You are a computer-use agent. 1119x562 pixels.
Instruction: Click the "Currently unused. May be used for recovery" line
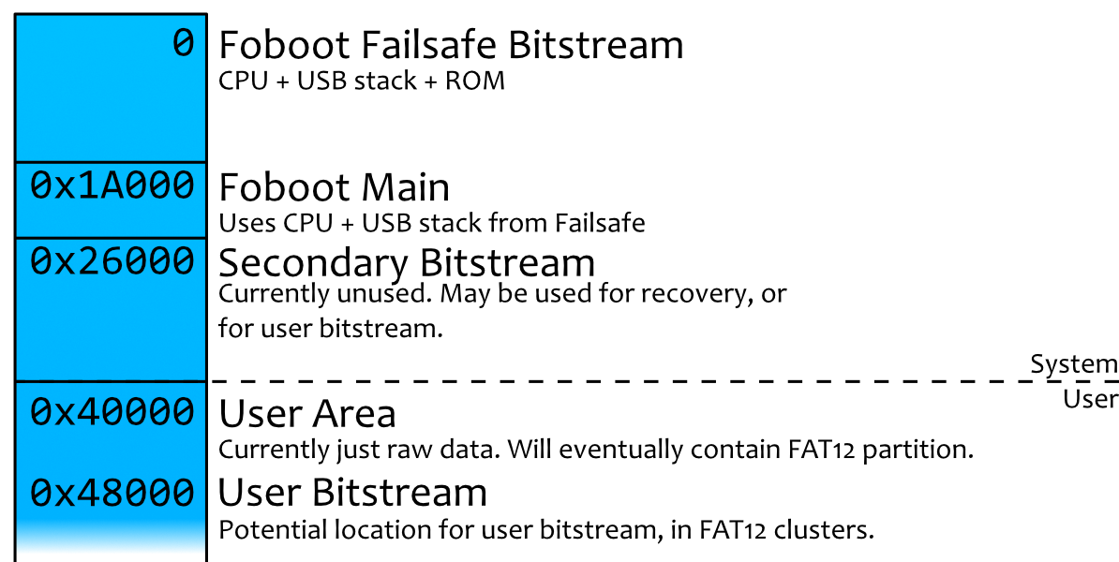click(502, 293)
